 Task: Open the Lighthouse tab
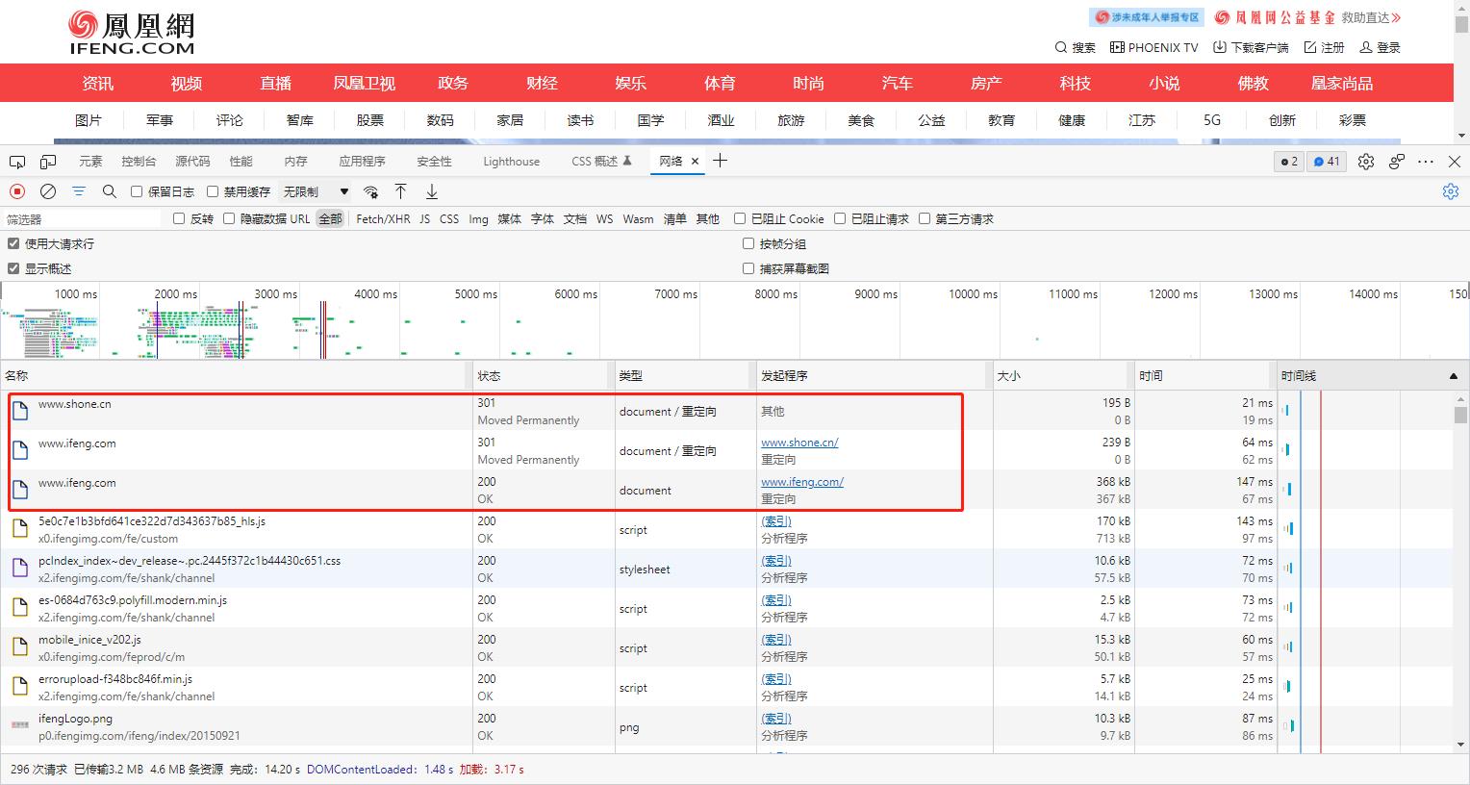point(511,162)
